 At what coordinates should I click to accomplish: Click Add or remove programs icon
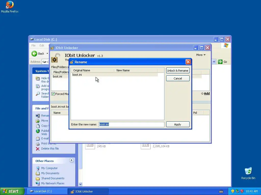coord(38,86)
